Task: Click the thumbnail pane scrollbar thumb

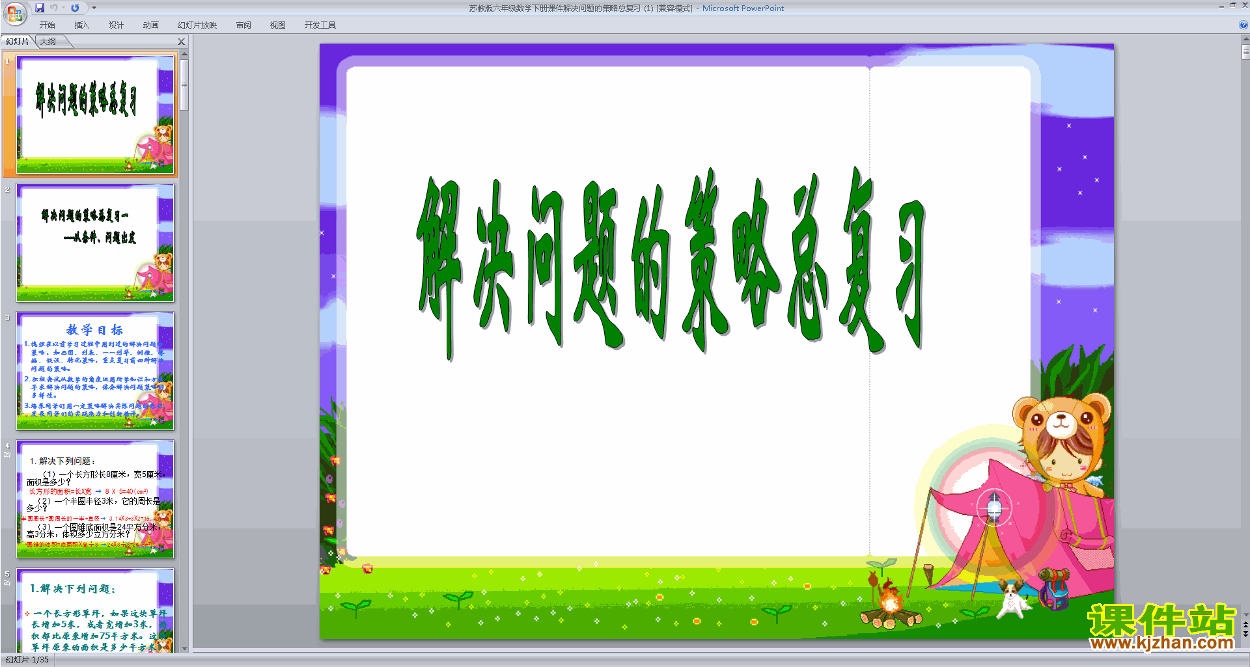Action: coord(184,85)
